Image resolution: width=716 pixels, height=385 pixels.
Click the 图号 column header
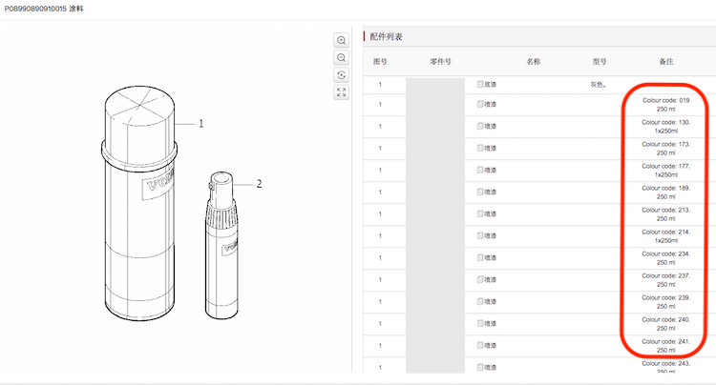(380, 62)
